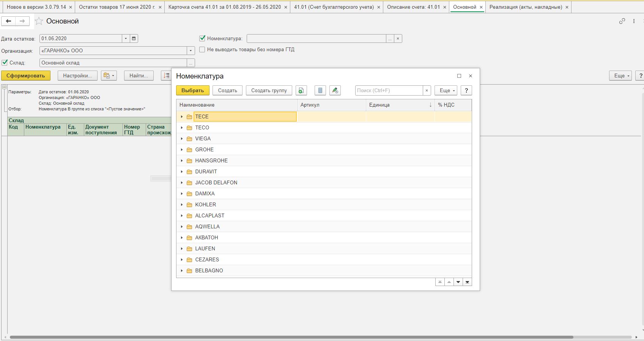
Task: Uncheck the Склад filter checkbox
Action: 5,63
